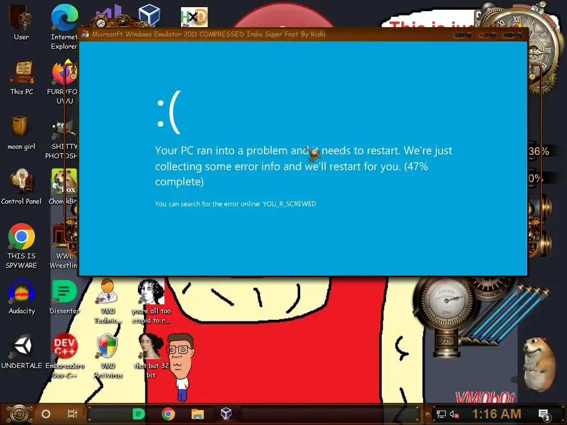The height and width of the screenshot is (425, 567).
Task: Open the Audacity desktop shortcut
Action: pos(22,297)
